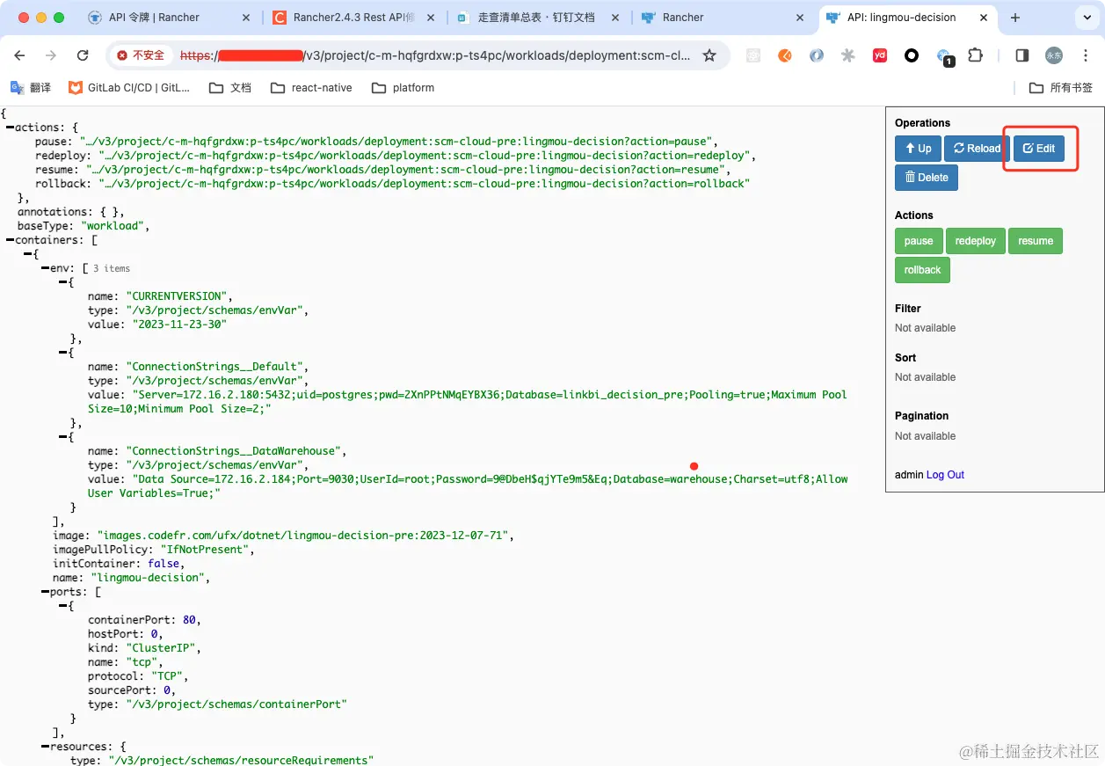Click the extension icon with badge 1
Image resolution: width=1105 pixels, height=766 pixels.
[944, 56]
